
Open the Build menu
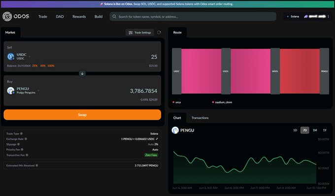pos(99,16)
